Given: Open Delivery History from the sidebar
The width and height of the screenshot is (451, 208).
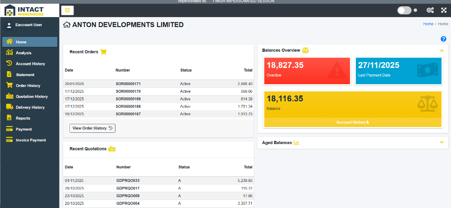Looking at the screenshot, I should 30,107.
